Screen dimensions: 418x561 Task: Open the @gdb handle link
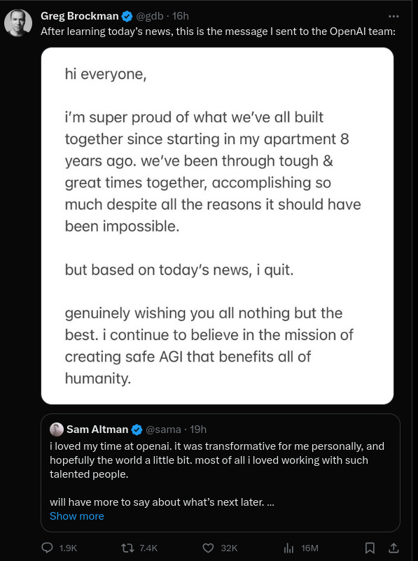150,16
